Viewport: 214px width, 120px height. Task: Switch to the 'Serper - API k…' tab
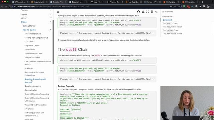tap(152, 2)
